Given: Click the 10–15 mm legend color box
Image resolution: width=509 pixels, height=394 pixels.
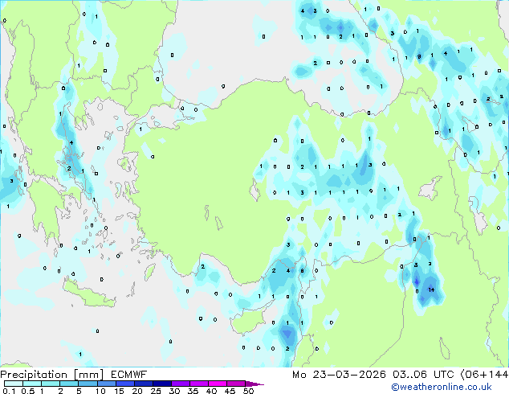Looking at the screenshot, I should 106,384.
